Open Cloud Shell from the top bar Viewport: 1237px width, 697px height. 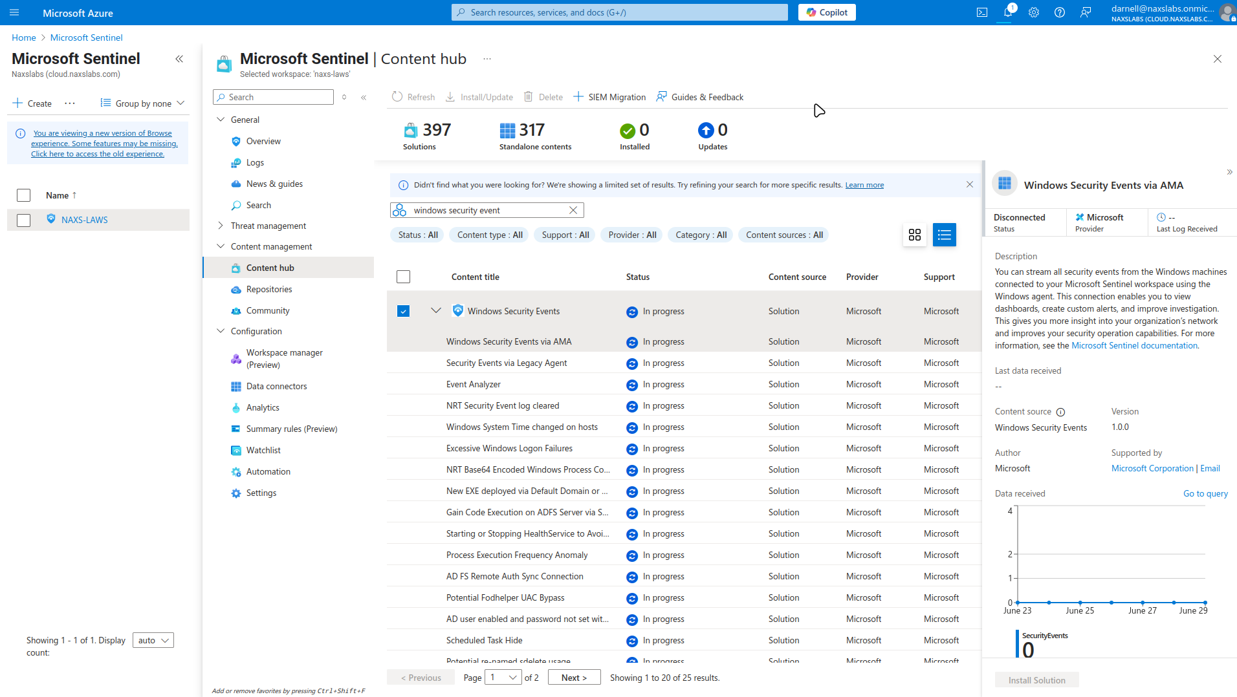pos(982,12)
